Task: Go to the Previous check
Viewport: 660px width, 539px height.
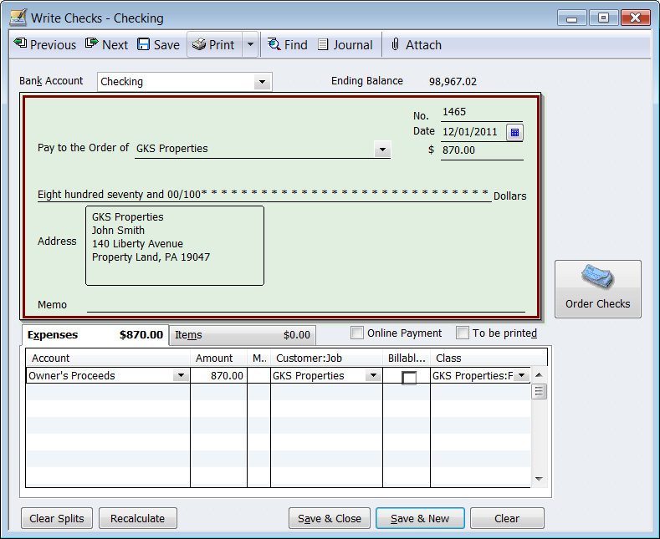Action: [45, 45]
